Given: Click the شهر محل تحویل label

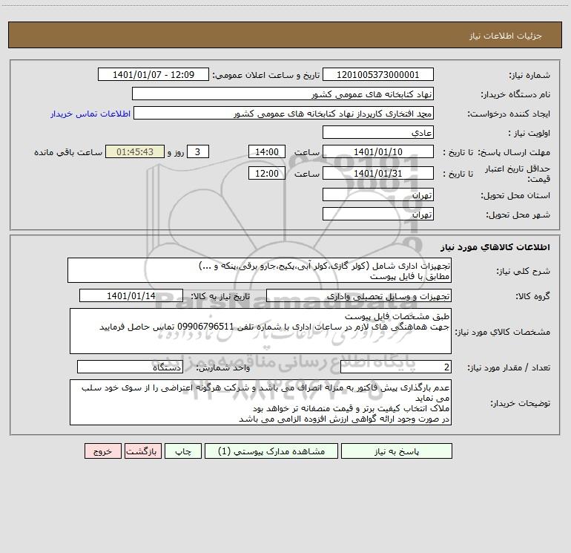Looking at the screenshot, I should click(518, 215).
